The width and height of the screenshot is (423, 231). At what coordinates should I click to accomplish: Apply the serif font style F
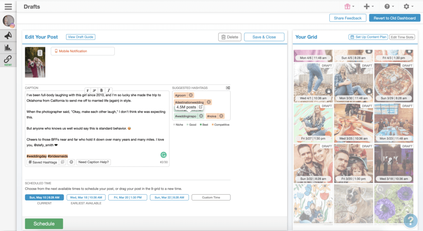coord(88,90)
